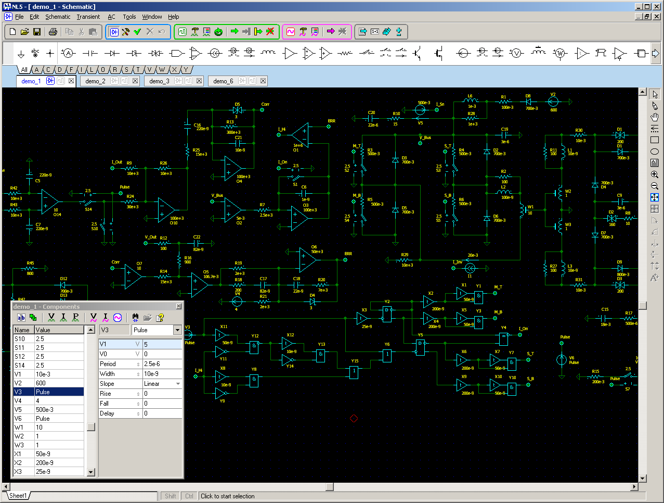Print the current schematic
The image size is (664, 503).
52,32
